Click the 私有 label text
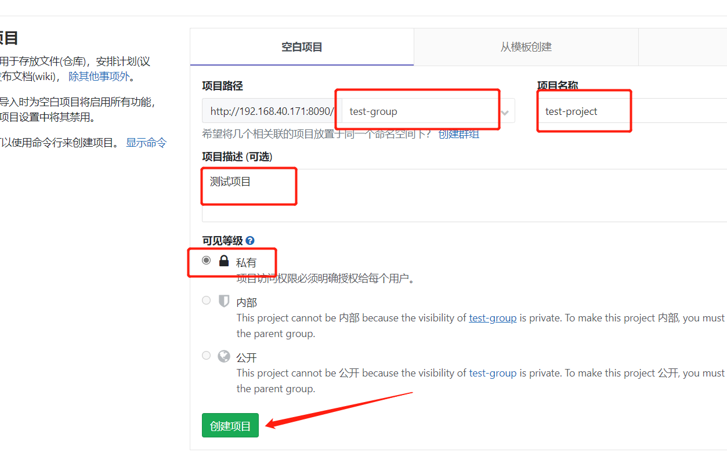Screen dimensions: 727x456 pyautogui.click(x=246, y=263)
